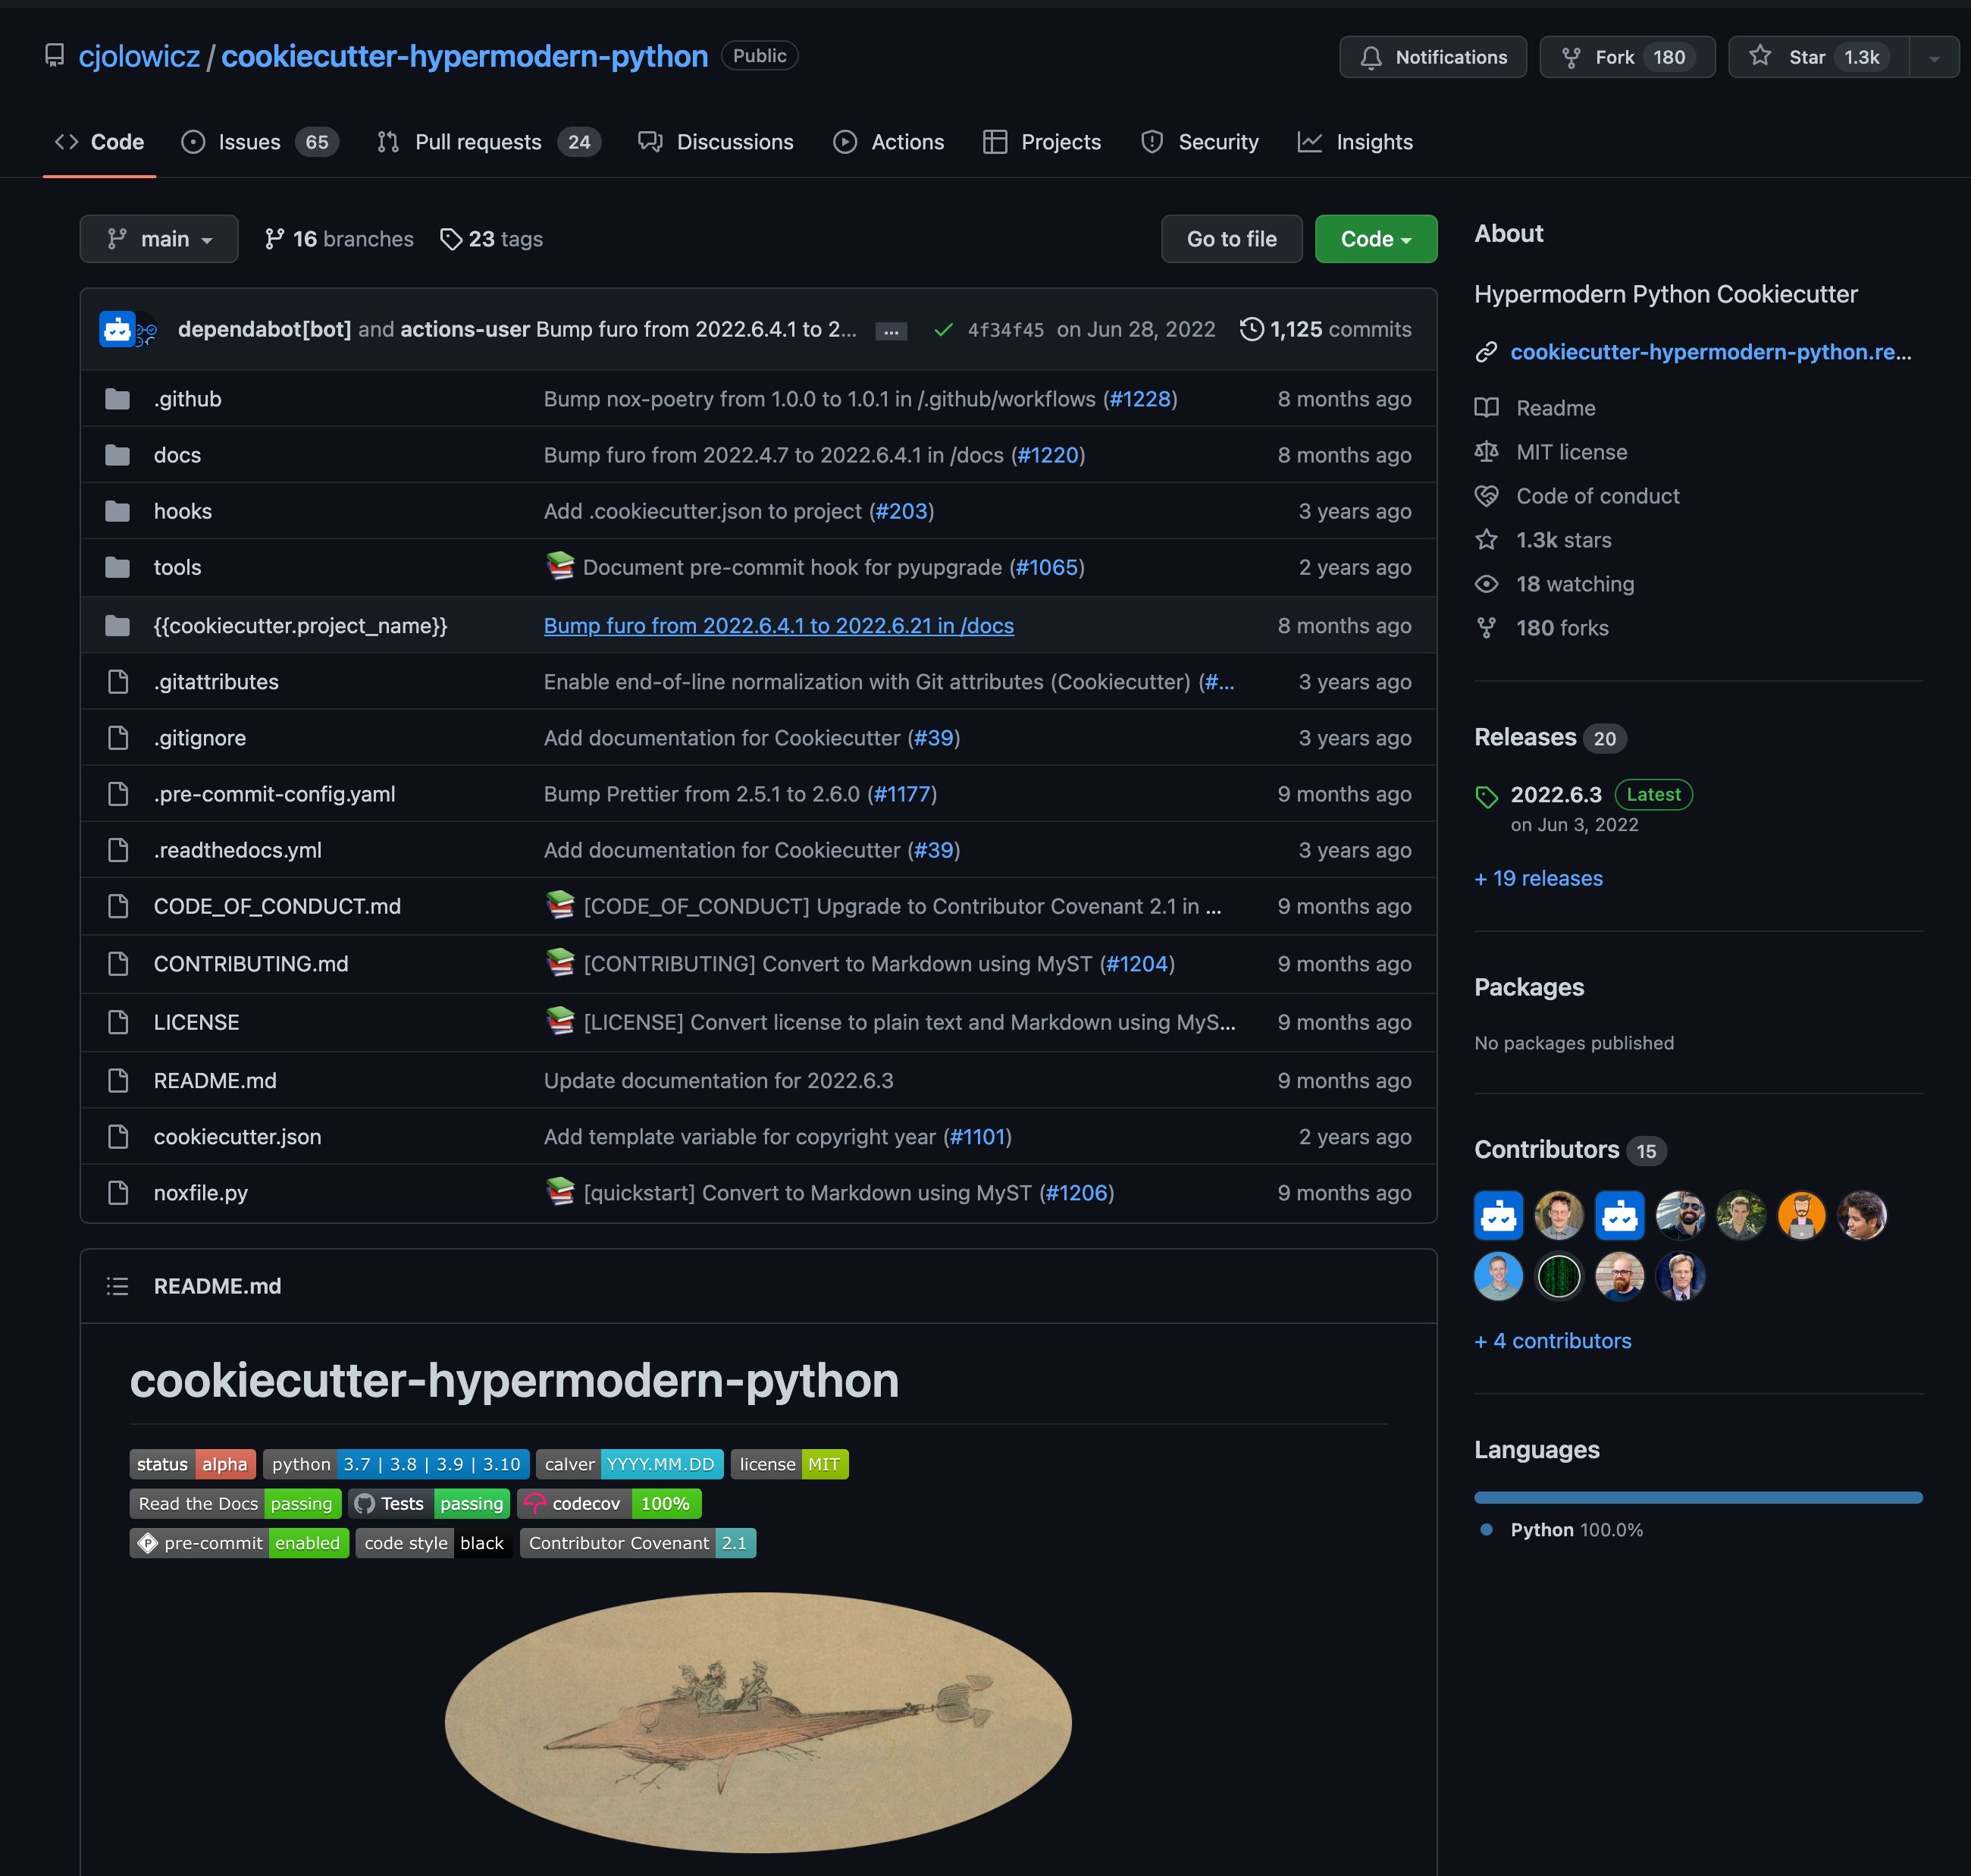Go to the Discussions tab
Screen dimensions: 1971x1876
click(x=716, y=142)
